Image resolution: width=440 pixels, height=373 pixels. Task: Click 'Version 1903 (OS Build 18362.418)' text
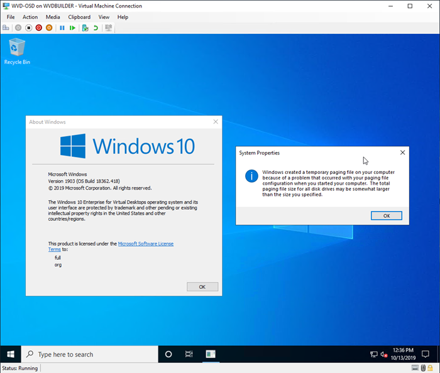[x=84, y=181]
